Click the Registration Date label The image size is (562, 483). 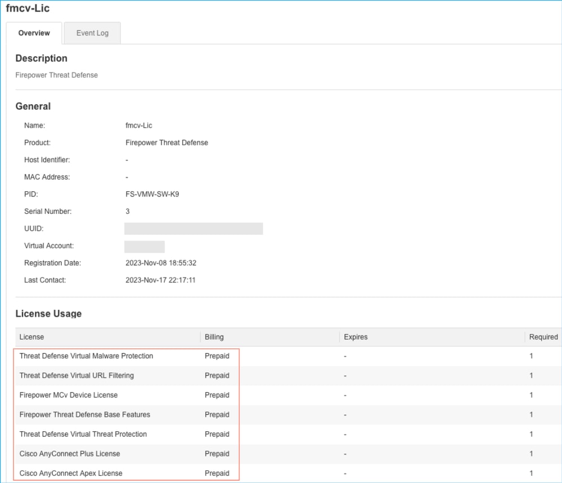point(52,263)
